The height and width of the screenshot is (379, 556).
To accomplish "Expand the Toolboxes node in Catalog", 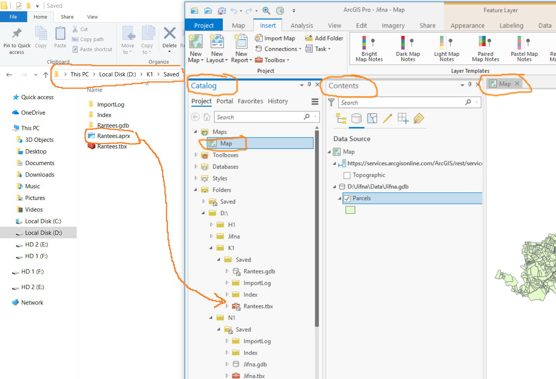I will [195, 155].
